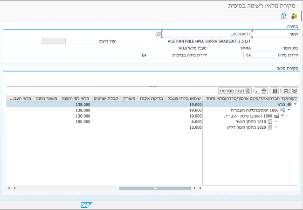The image size is (303, 210).
Task: Click the scroll right arrow next to left one
Action: (x=15, y=188)
